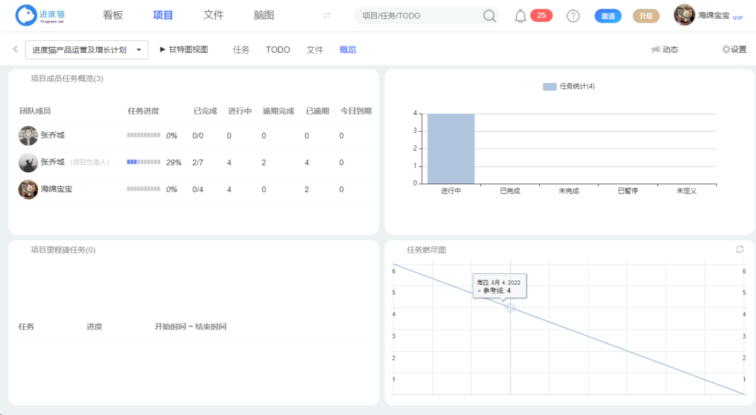The width and height of the screenshot is (756, 415).
Task: Click 海绵宝宝's avatar in the member table
Action: 28,189
